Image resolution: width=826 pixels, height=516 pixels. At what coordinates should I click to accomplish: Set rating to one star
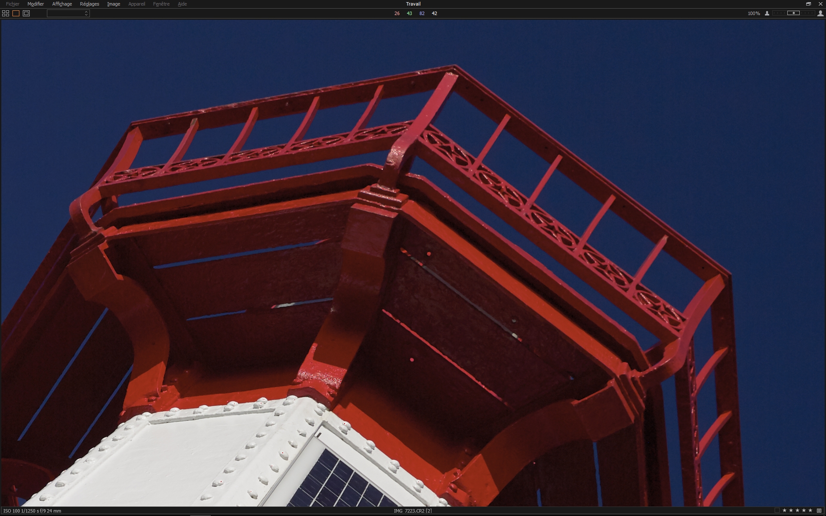tap(784, 510)
